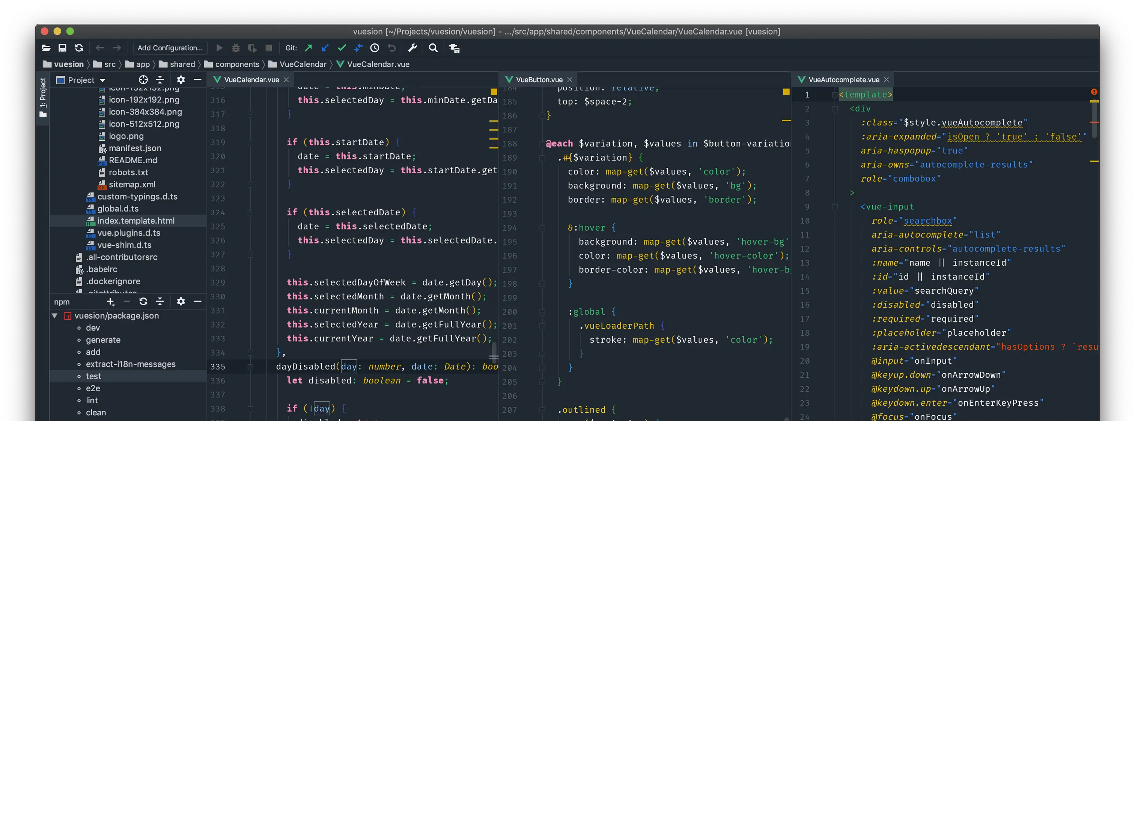Click the red error indicator in VueAutocomplete editor
This screenshot has height=825, width=1135.
coord(1094,92)
